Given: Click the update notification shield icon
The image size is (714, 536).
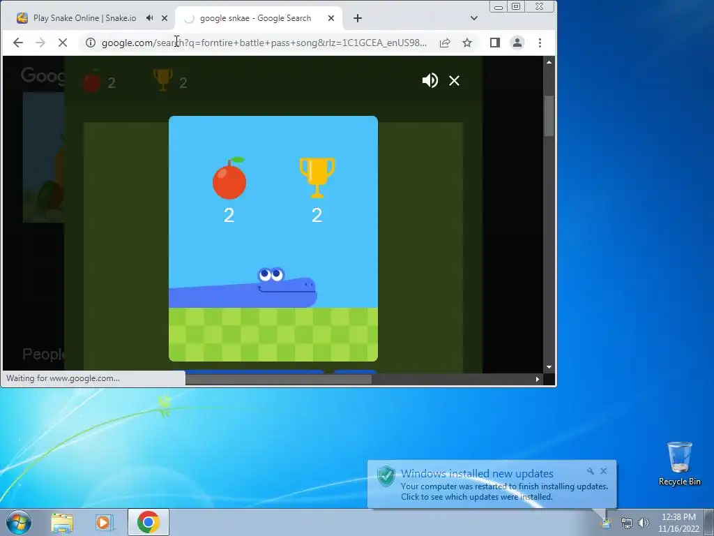Looking at the screenshot, I should pos(386,476).
